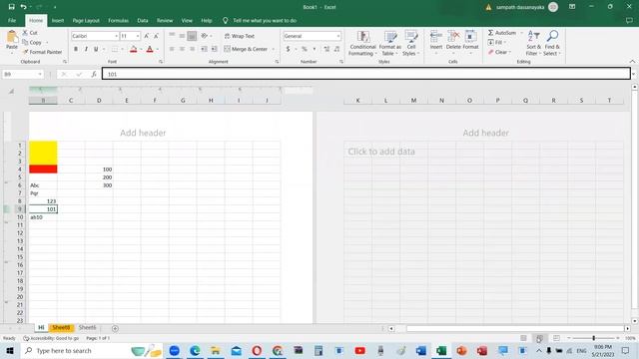Image resolution: width=639 pixels, height=359 pixels.
Task: Open the Font name dropdown
Action: (x=116, y=36)
